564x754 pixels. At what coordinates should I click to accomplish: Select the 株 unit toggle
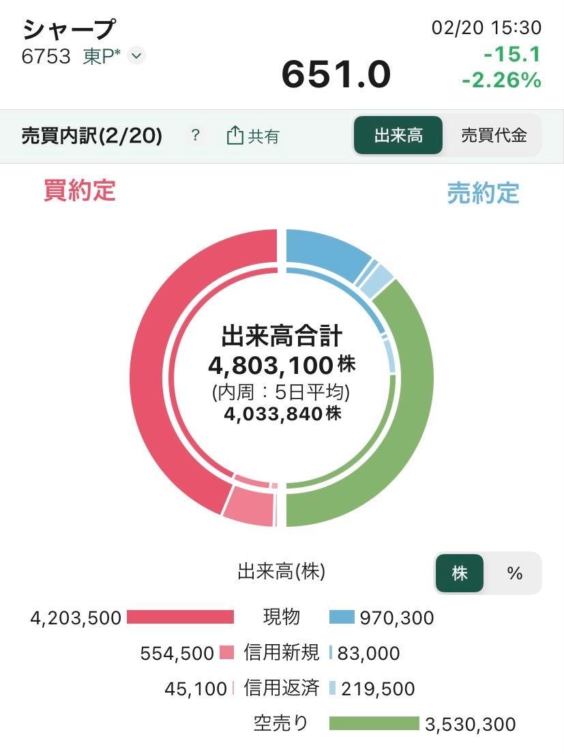tap(460, 573)
